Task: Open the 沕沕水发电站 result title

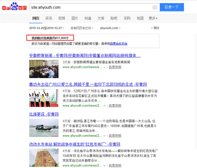Action: click(x=75, y=144)
